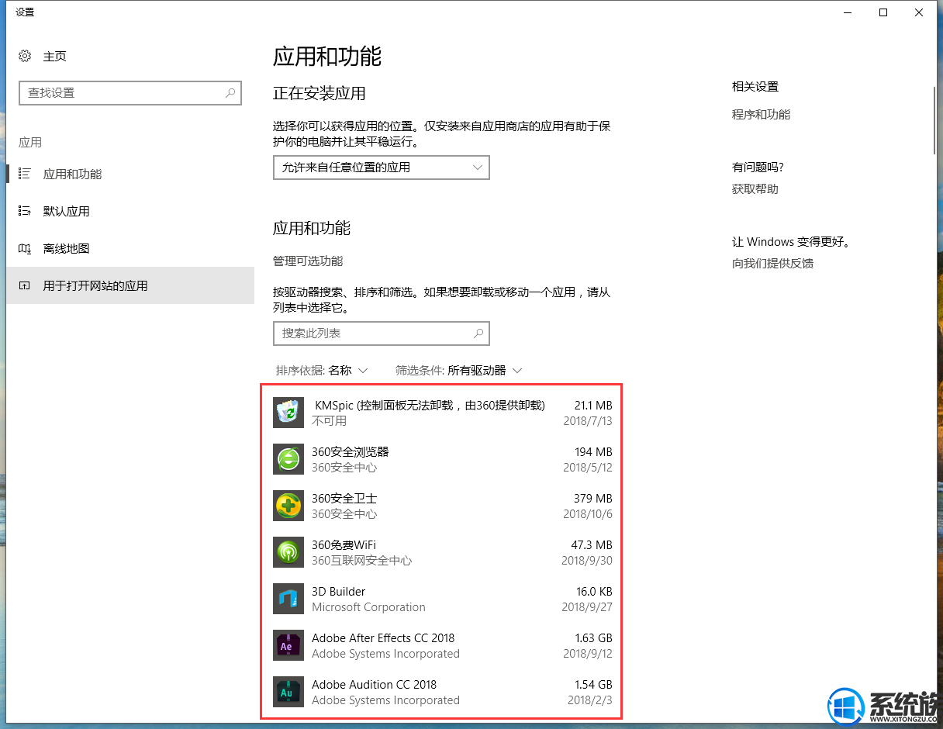This screenshot has height=729, width=943.
Task: Open the 管理可选功能 link
Action: pyautogui.click(x=308, y=261)
